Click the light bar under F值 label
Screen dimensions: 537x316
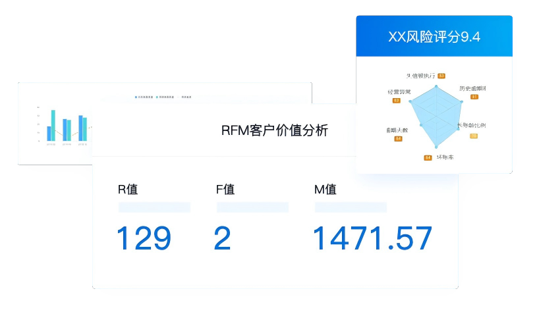252,207
